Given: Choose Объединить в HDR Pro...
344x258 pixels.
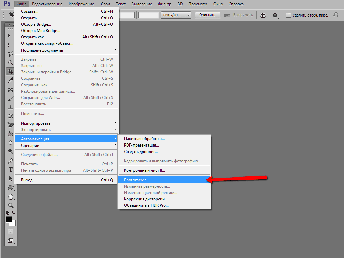Looking at the screenshot, I should tap(164, 205).
